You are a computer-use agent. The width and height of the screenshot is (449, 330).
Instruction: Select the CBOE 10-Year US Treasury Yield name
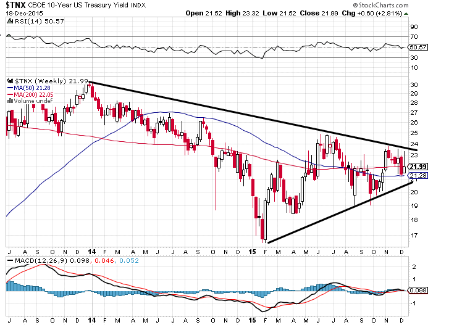[x=78, y=5]
